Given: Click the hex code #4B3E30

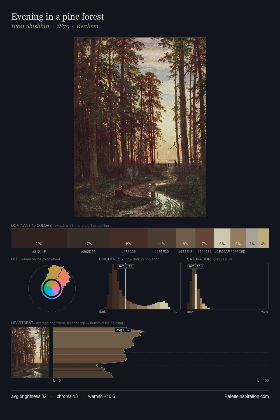Looking at the screenshot, I should [x=162, y=252].
